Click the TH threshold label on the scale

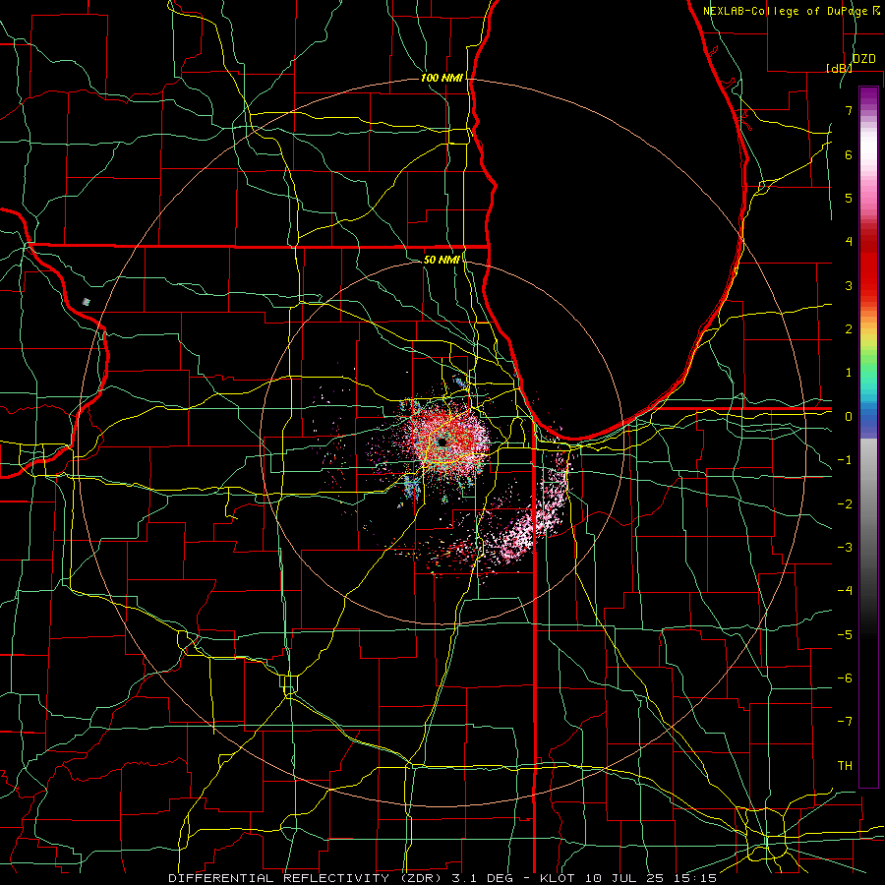tap(845, 766)
